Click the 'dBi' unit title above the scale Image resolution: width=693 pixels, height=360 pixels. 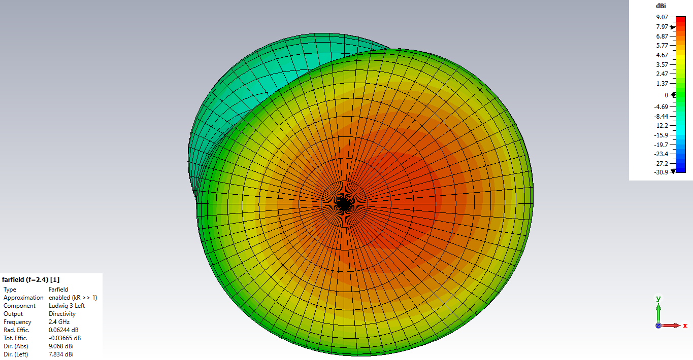pyautogui.click(x=661, y=6)
